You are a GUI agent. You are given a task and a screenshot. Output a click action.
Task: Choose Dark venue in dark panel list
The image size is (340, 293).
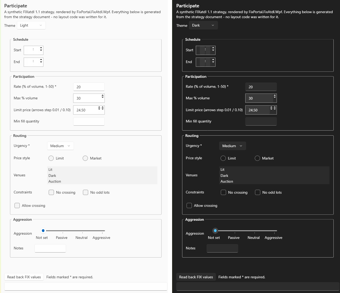click(274, 176)
